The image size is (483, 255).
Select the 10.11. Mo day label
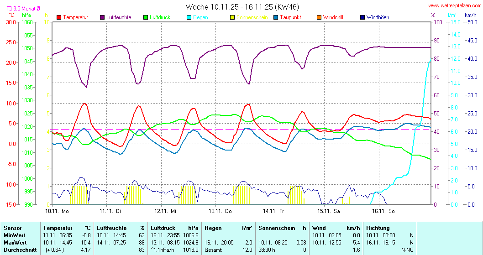point(57,211)
